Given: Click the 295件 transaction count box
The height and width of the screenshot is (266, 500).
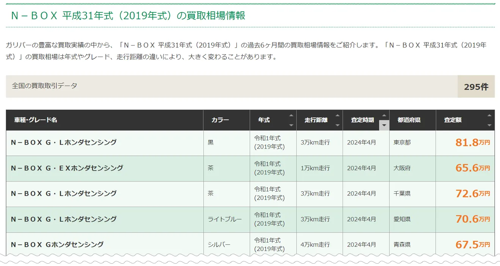Looking at the screenshot, I should tap(476, 86).
